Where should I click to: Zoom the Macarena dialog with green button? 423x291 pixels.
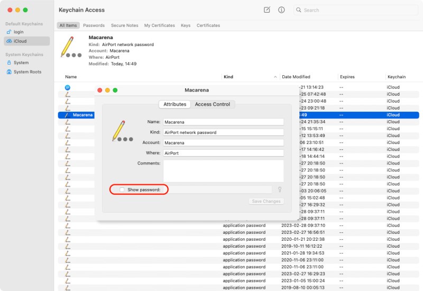pos(115,90)
